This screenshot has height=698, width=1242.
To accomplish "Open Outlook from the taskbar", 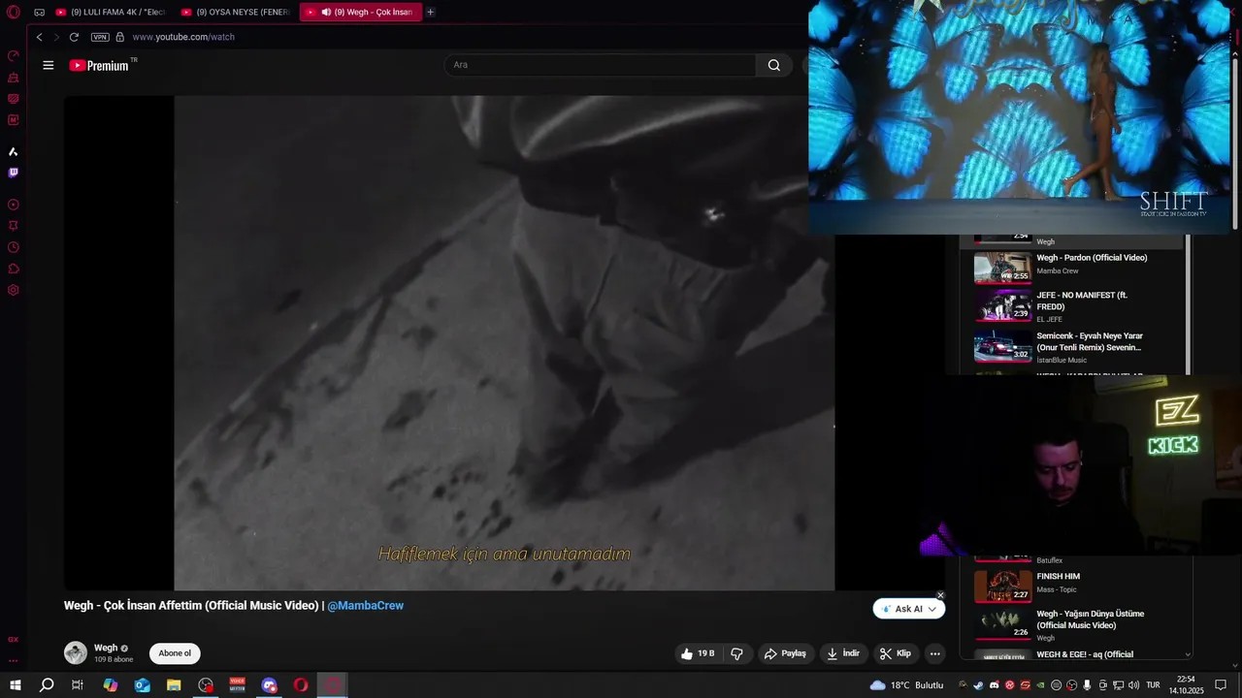I will [x=143, y=685].
